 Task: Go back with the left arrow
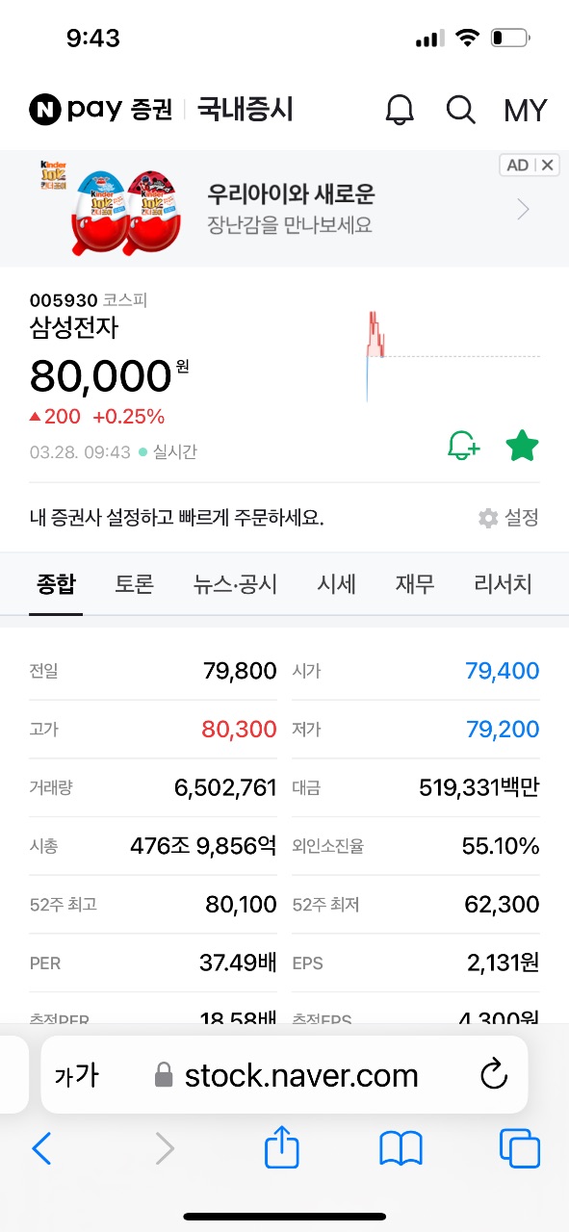coord(41,1148)
